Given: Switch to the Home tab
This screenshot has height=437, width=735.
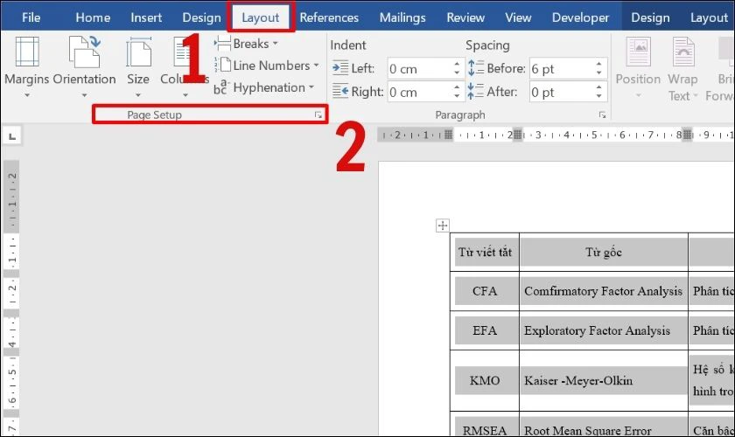Looking at the screenshot, I should [93, 17].
